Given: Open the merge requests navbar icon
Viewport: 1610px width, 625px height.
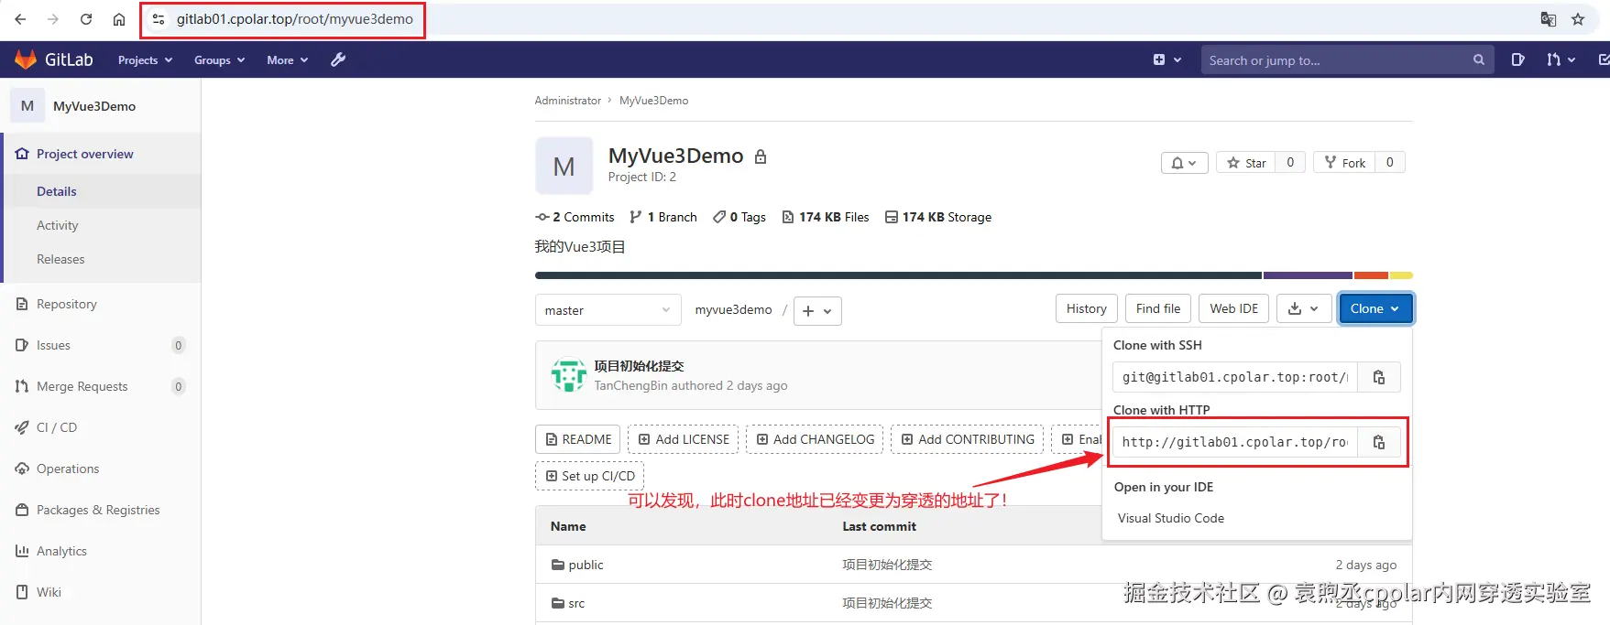Looking at the screenshot, I should point(1561,59).
